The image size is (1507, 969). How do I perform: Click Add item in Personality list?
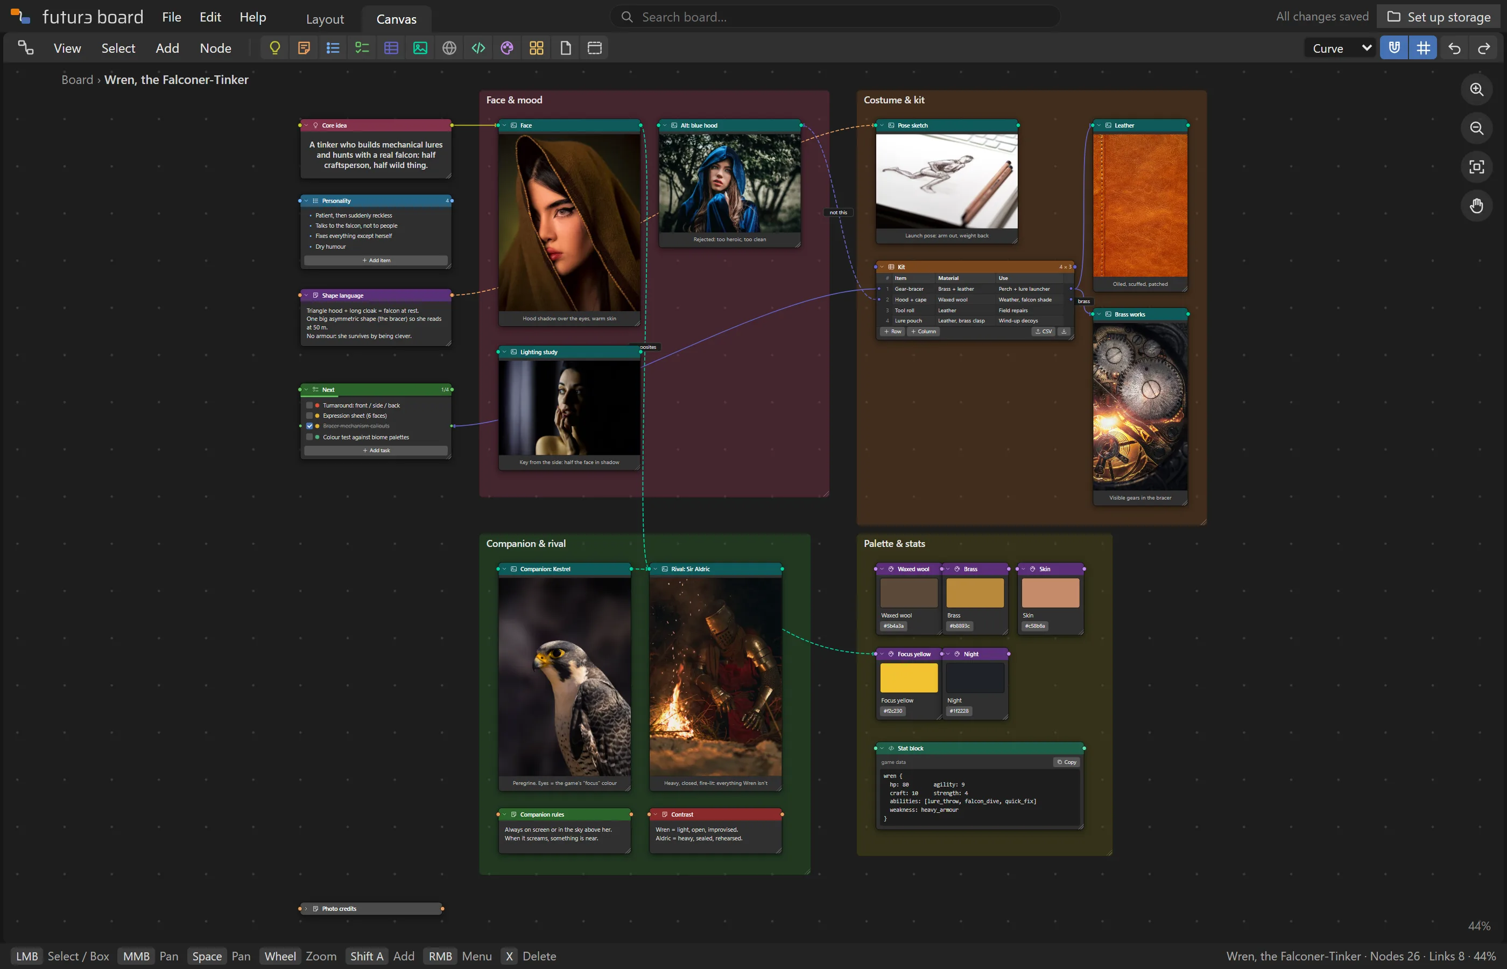pyautogui.click(x=376, y=261)
